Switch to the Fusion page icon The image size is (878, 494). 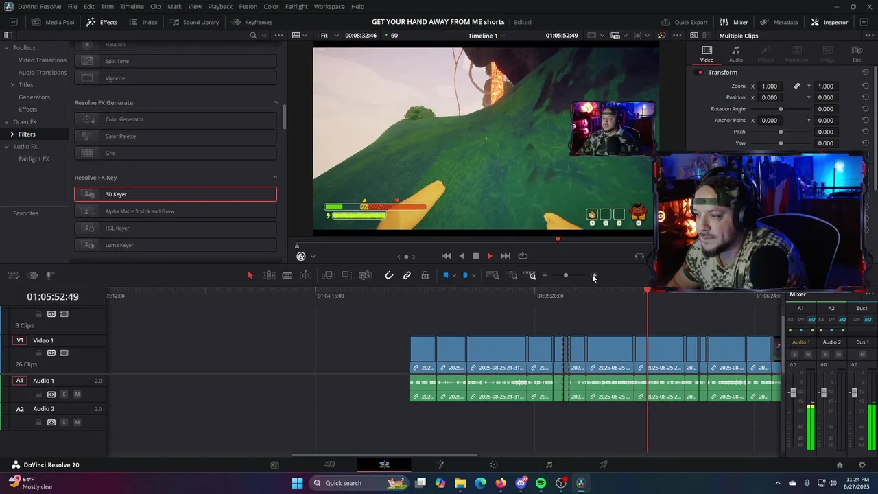440,464
